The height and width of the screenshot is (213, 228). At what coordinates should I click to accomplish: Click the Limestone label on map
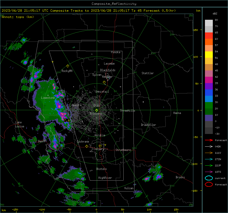pos(48,98)
